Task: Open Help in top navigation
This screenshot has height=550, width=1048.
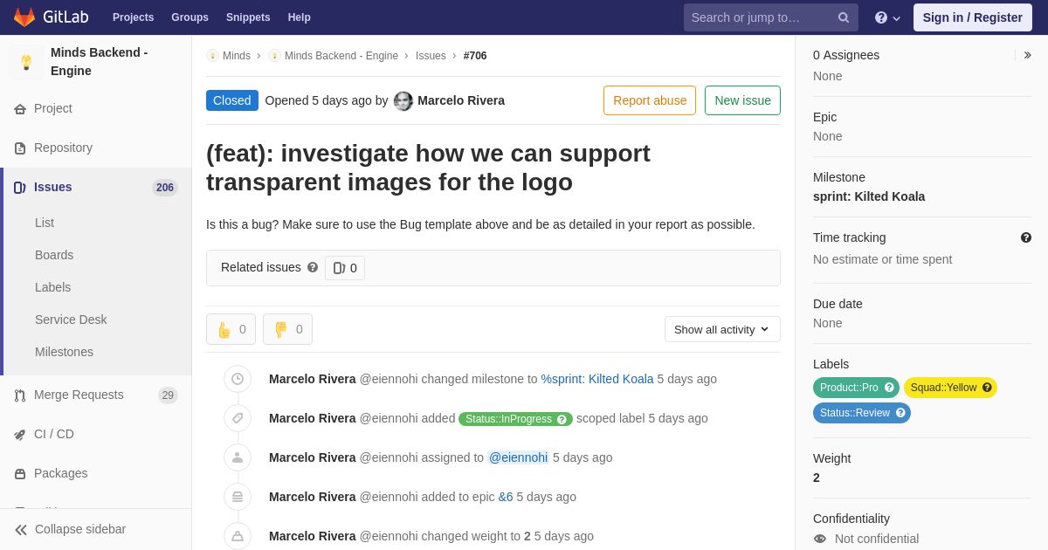Action: tap(300, 17)
